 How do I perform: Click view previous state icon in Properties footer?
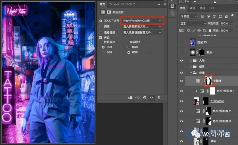click(x=137, y=98)
